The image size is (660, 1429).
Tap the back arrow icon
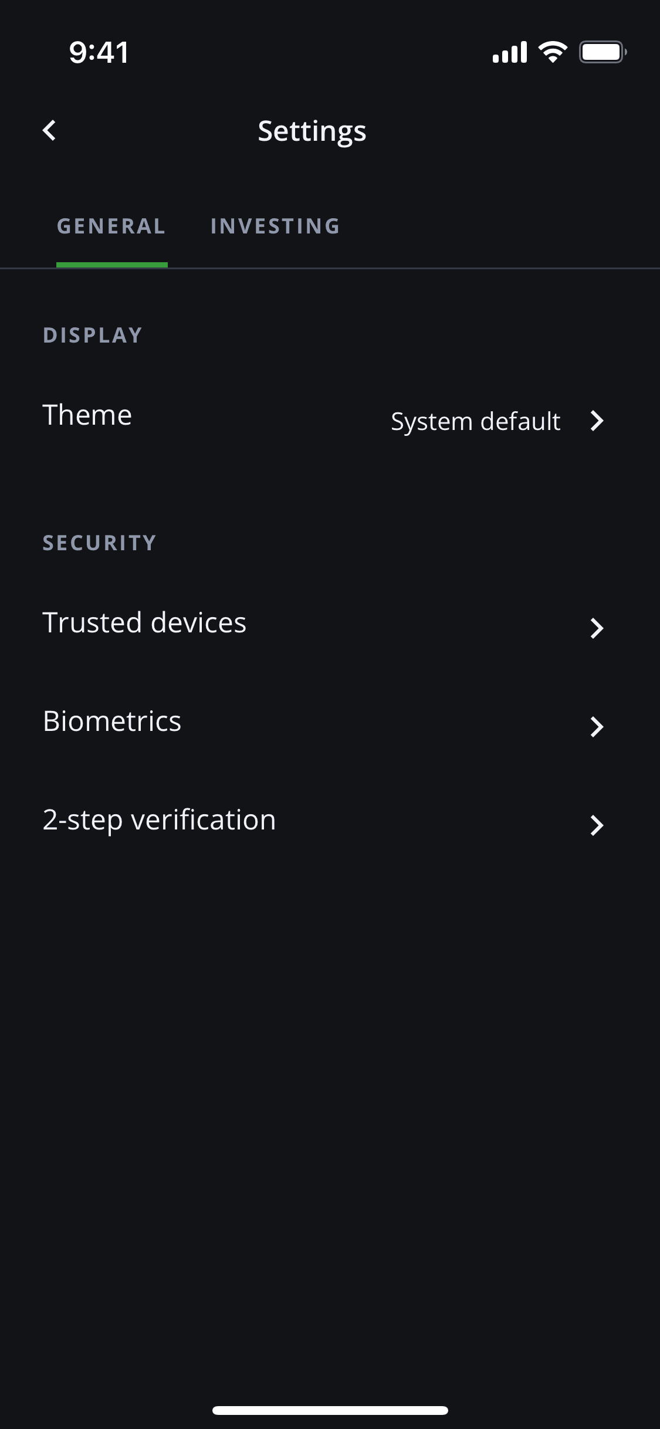(50, 130)
